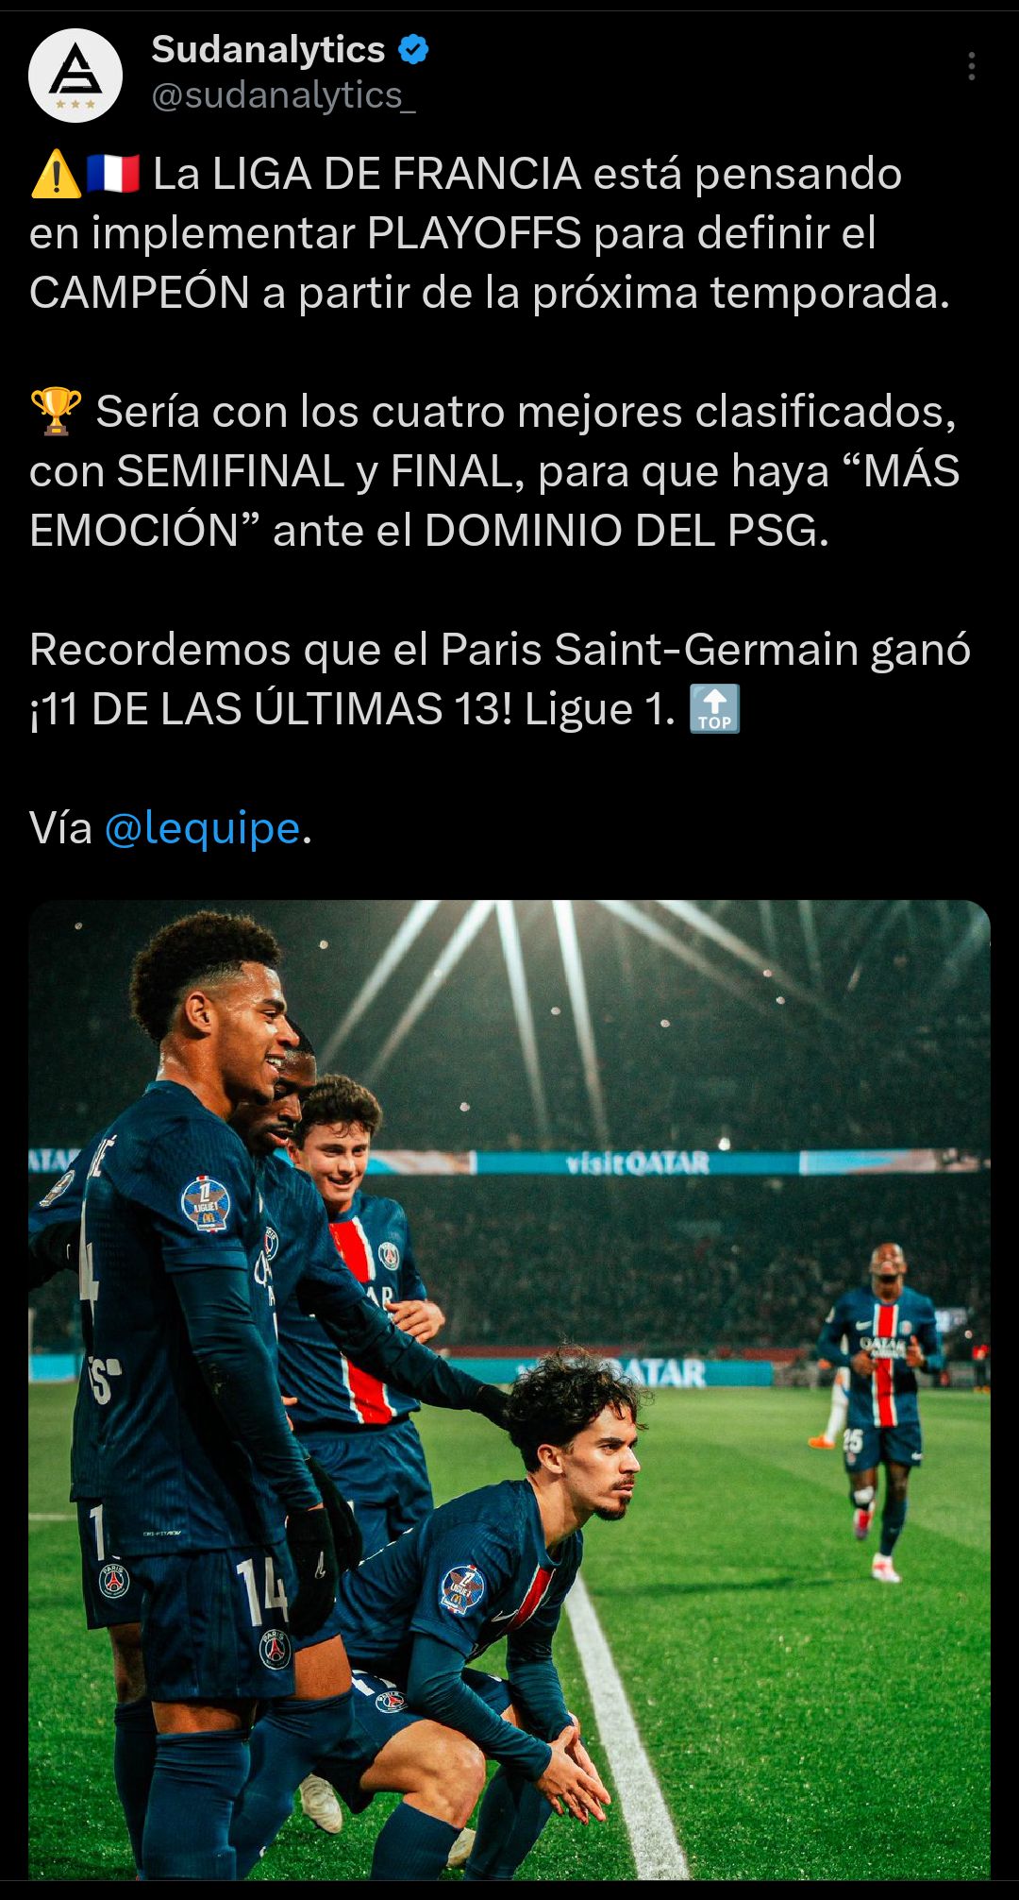Viewport: 1019px width, 1900px height.
Task: Open the three-dot more options menu
Action: click(x=971, y=66)
